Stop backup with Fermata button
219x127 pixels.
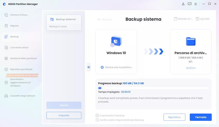click(x=201, y=117)
